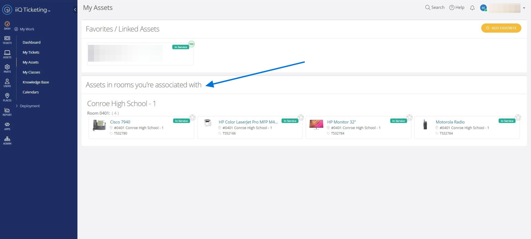Viewport: 531px width, 239px height.
Task: Open the HP Color LaserJet Pro link
Action: click(248, 122)
